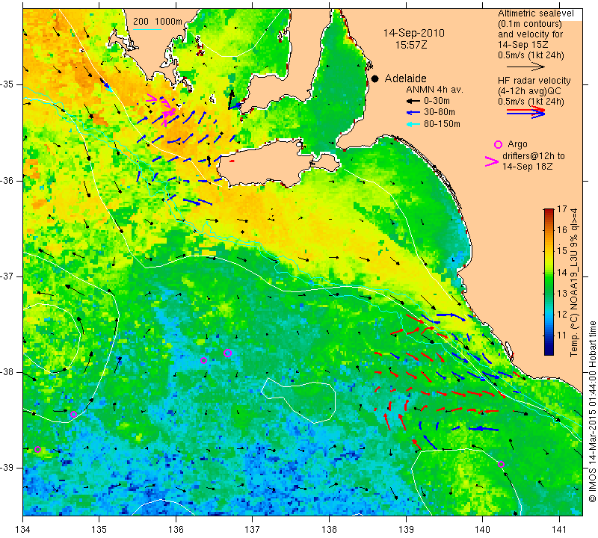Image resolution: width=598 pixels, height=538 pixels.
Task: Click the 11 colorbar tick label
Action: 562,336
